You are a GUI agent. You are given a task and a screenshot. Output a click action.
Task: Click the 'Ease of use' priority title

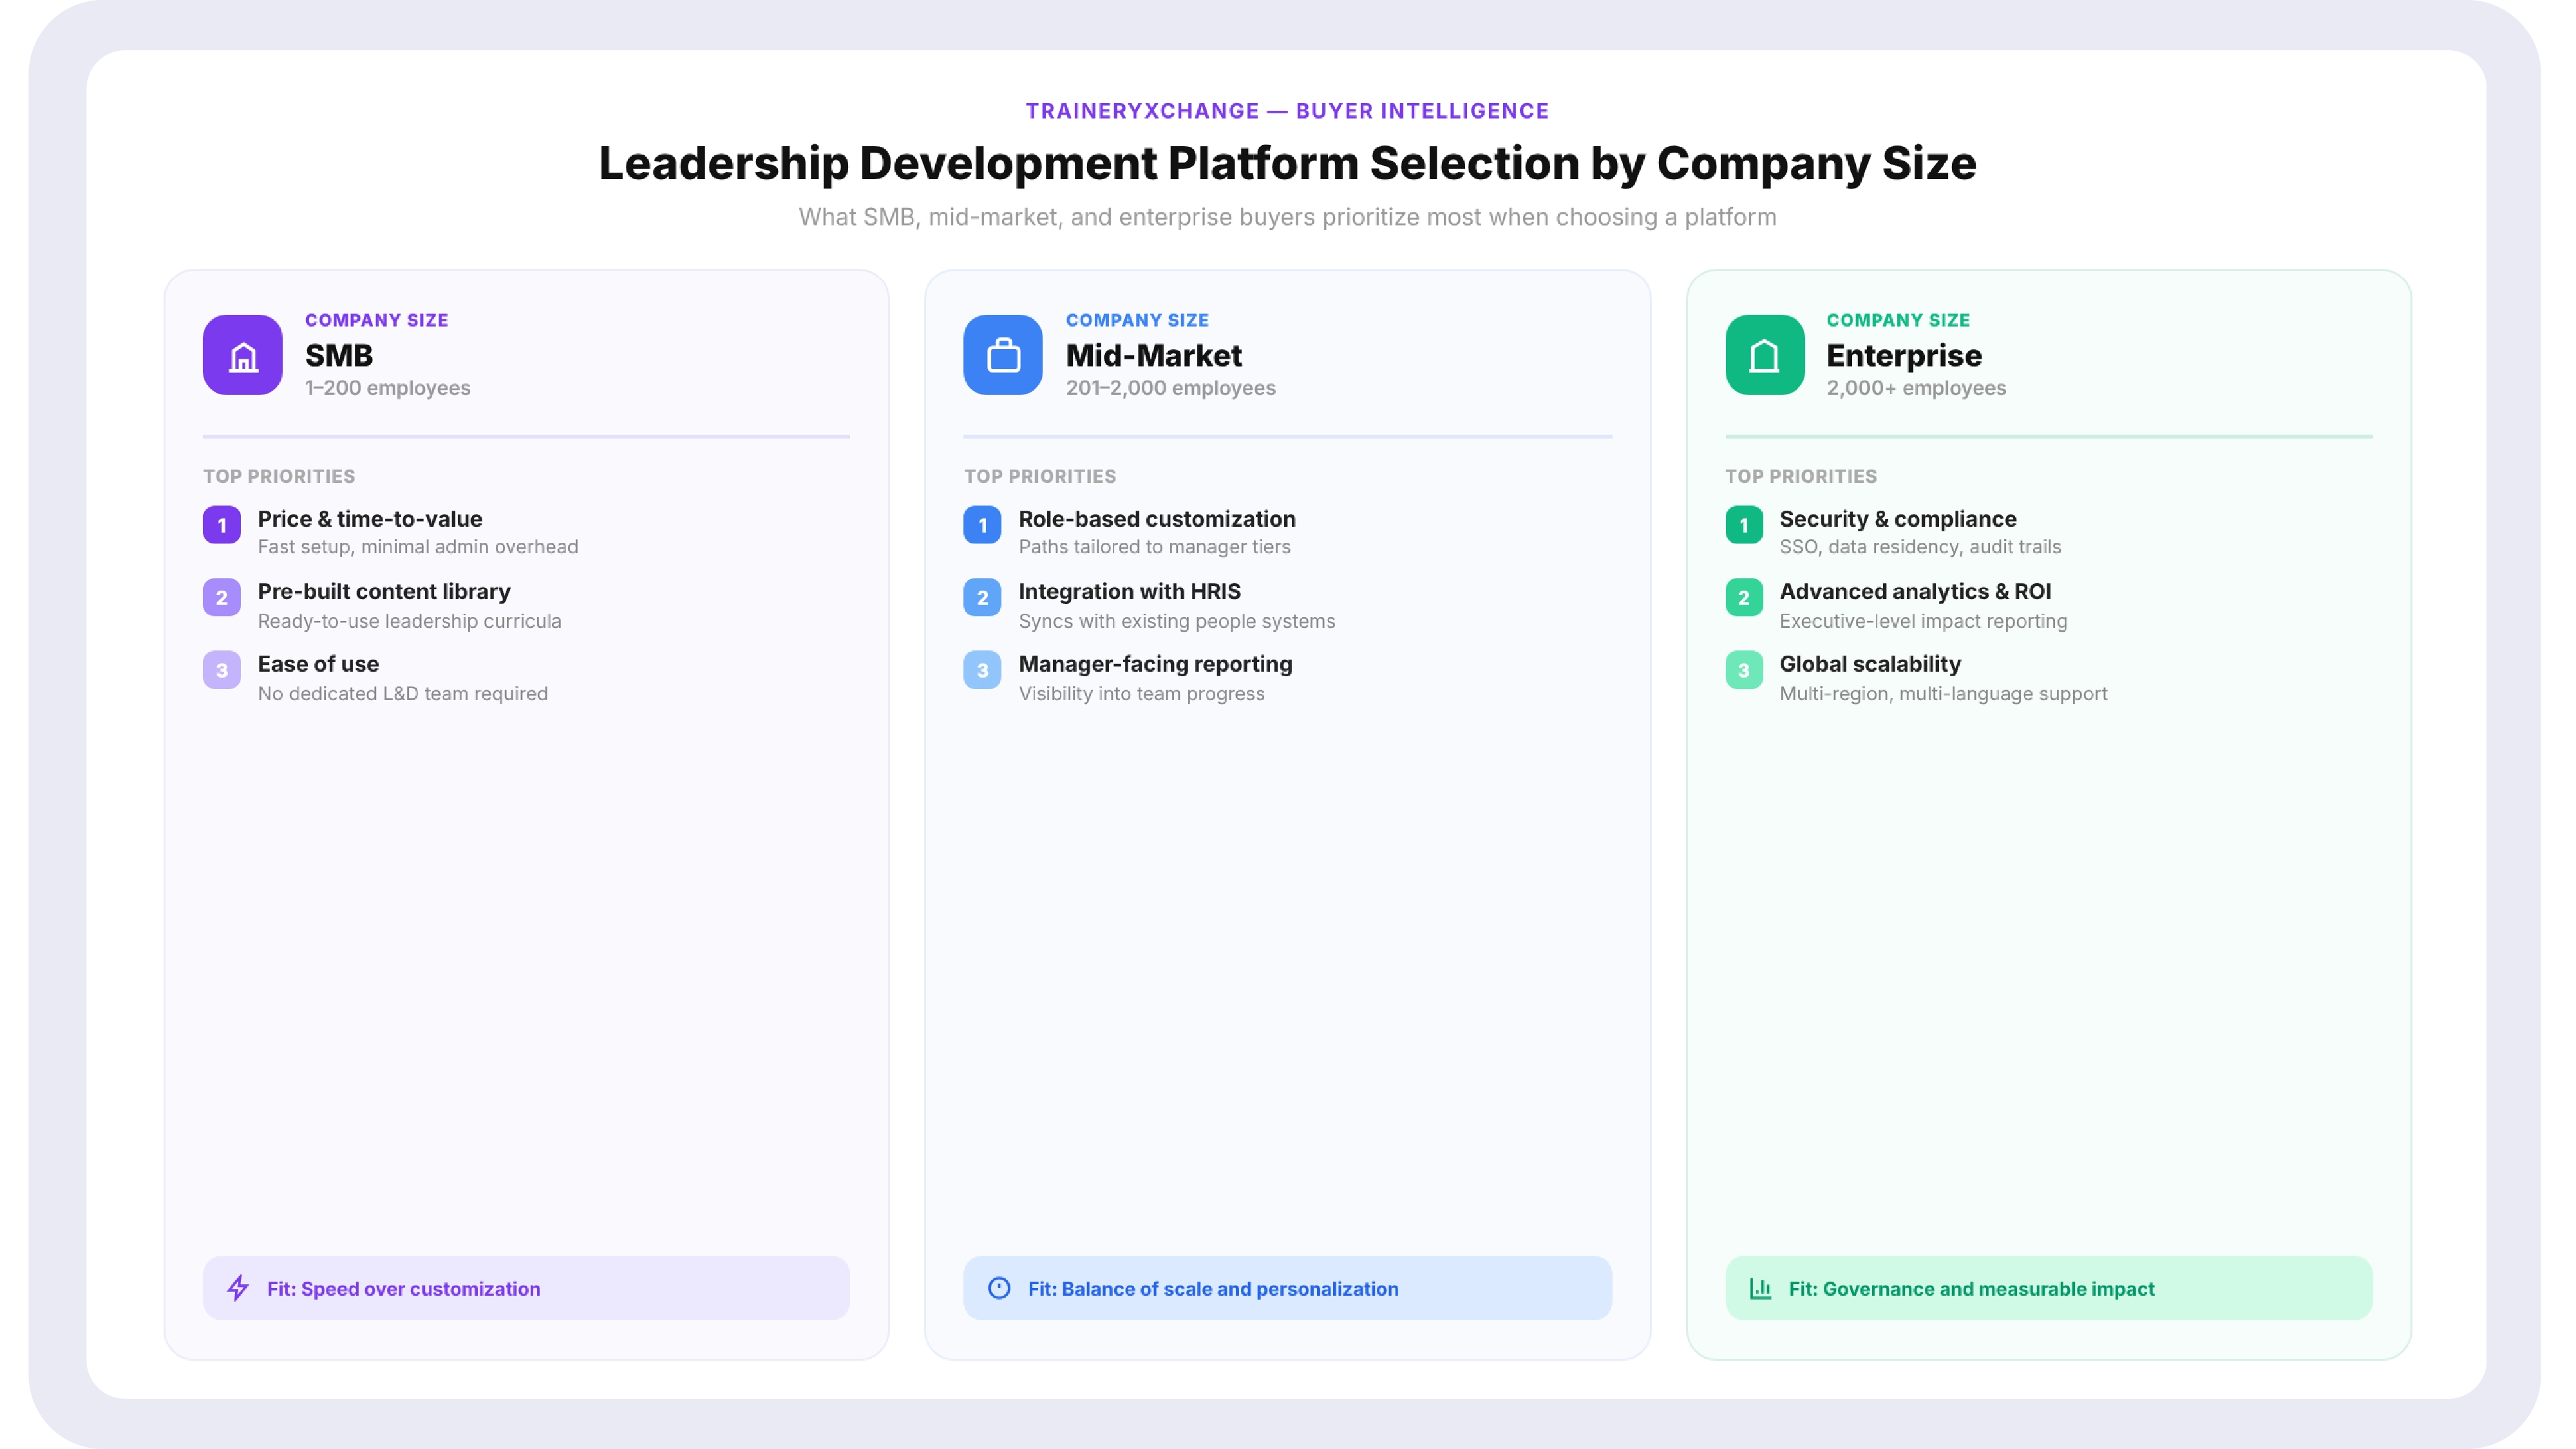click(x=318, y=664)
